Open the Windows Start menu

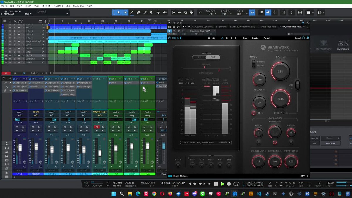point(114,194)
